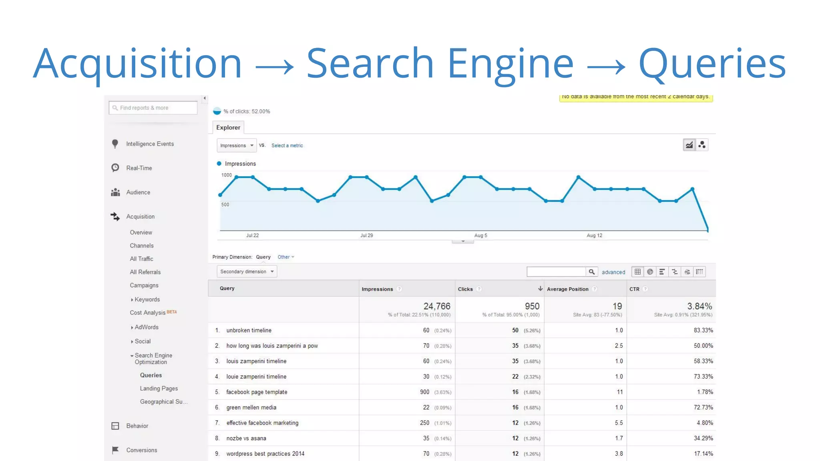
Task: Click query 'facebook page template'
Action: 257,392
